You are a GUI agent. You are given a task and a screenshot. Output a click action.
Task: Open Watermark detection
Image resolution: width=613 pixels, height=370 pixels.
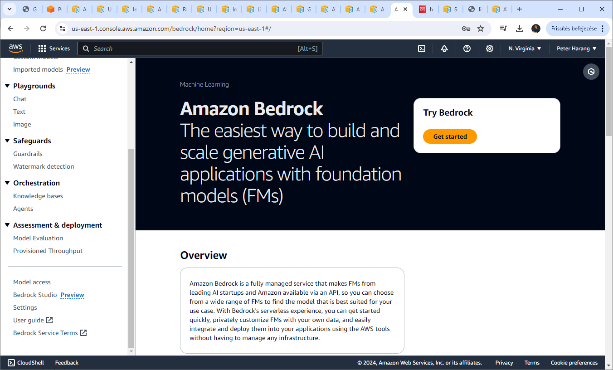(44, 166)
